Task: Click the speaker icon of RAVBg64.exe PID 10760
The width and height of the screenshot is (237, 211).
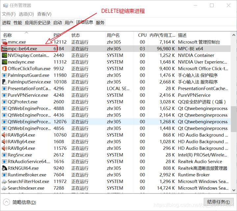Action: (x=4, y=135)
